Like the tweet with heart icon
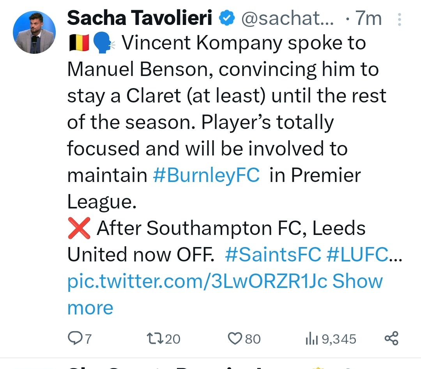Image resolution: width=421 pixels, height=369 pixels. (x=235, y=338)
